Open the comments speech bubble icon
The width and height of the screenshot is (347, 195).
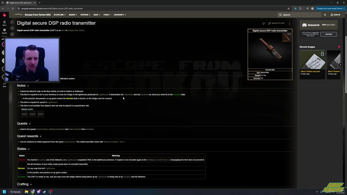(x=264, y=23)
